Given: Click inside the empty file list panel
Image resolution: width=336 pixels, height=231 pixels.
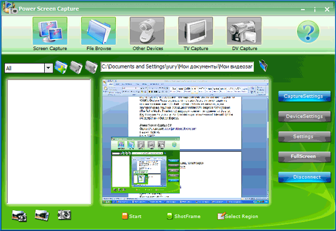Looking at the screenshot, I should [x=49, y=141].
